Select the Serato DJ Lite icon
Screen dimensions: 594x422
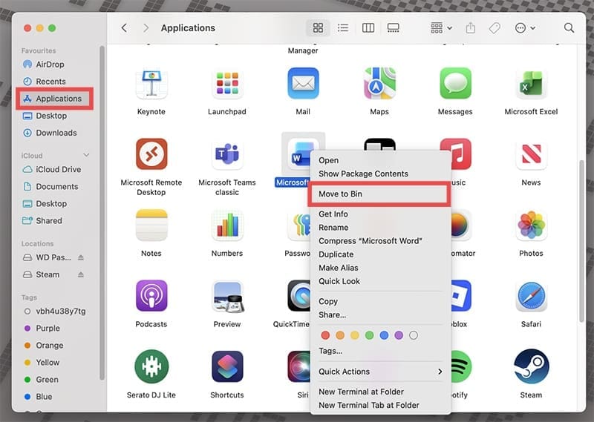151,366
